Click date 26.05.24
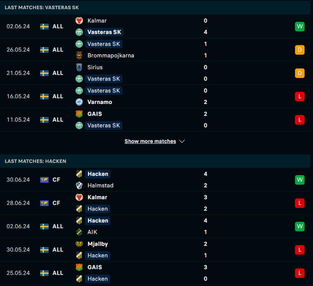The height and width of the screenshot is (286, 313). click(18, 50)
